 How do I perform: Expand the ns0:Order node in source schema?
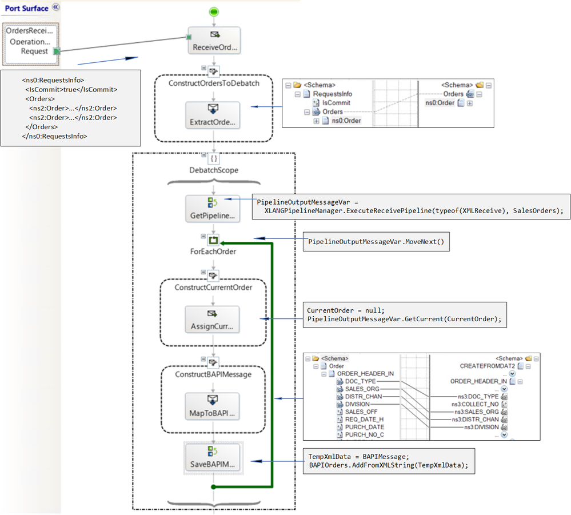click(316, 121)
